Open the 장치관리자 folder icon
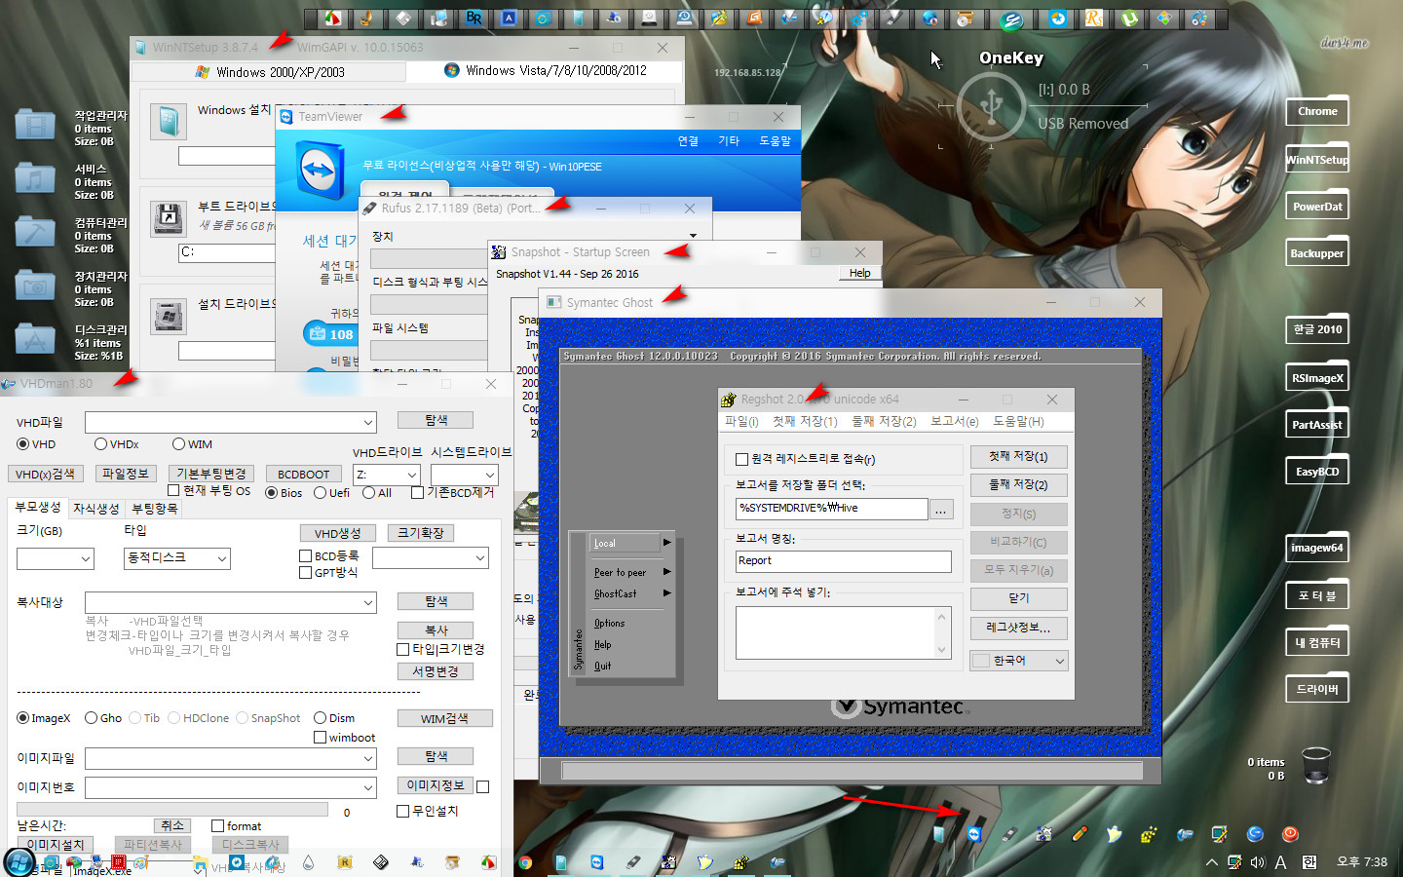The width and height of the screenshot is (1403, 877). pyautogui.click(x=35, y=286)
